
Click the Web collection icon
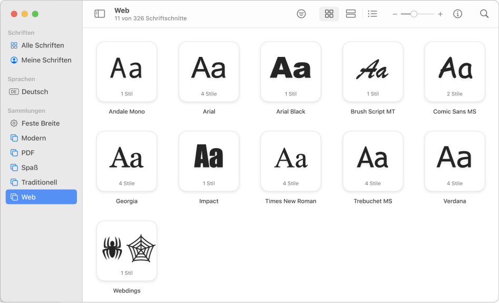(x=14, y=197)
